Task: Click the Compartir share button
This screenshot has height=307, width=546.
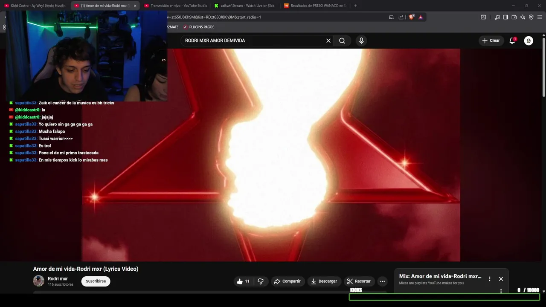Action: point(288,281)
